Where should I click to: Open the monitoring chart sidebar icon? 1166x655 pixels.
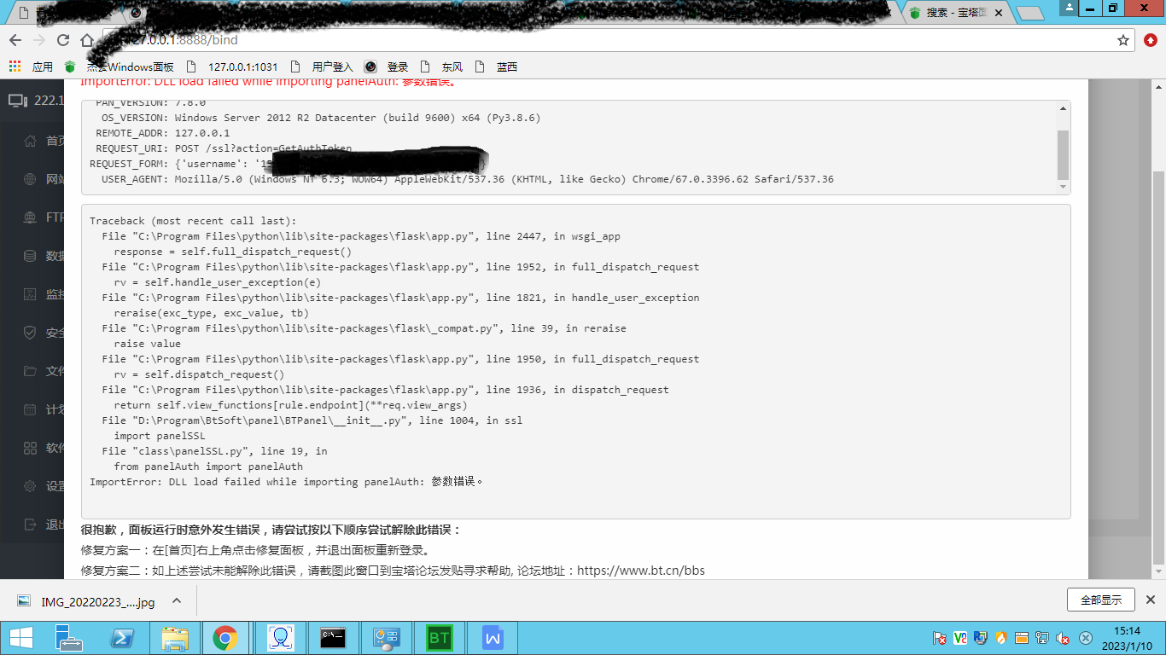tap(30, 294)
